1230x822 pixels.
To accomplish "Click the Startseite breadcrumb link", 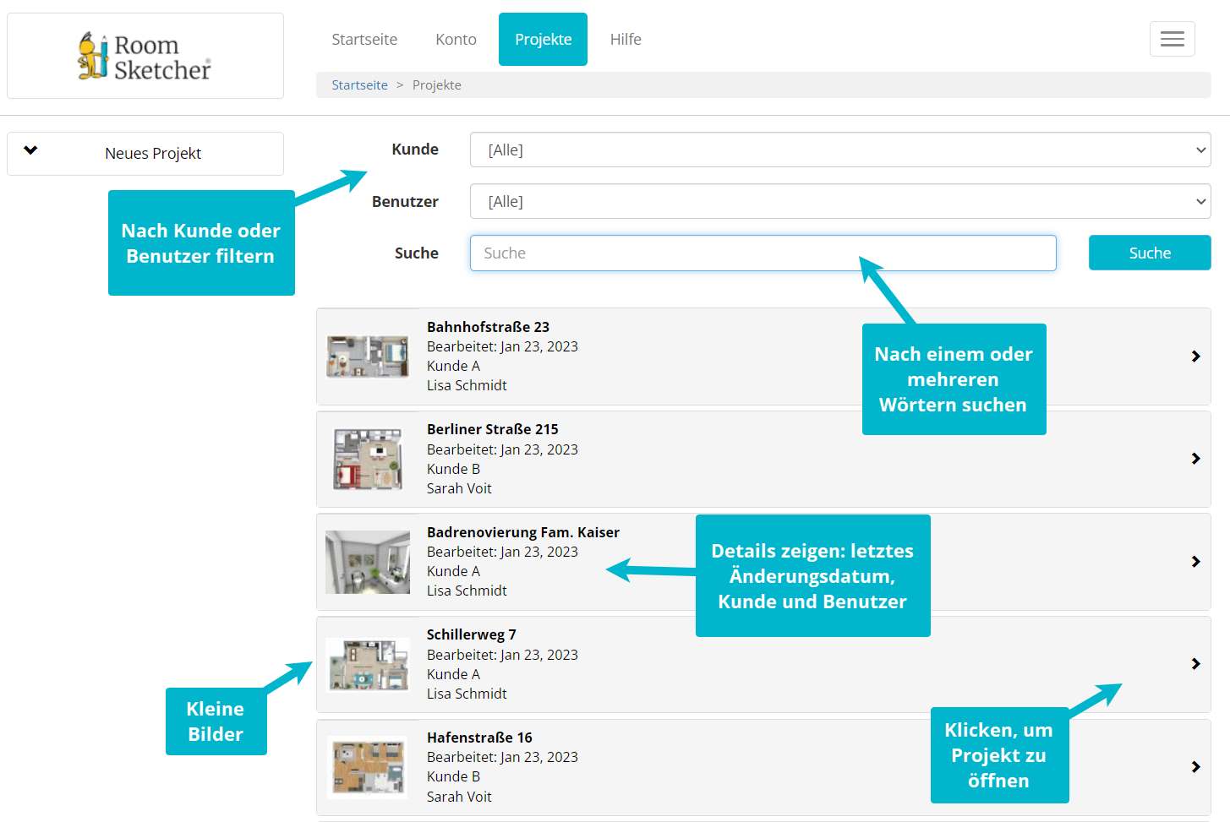I will [359, 85].
